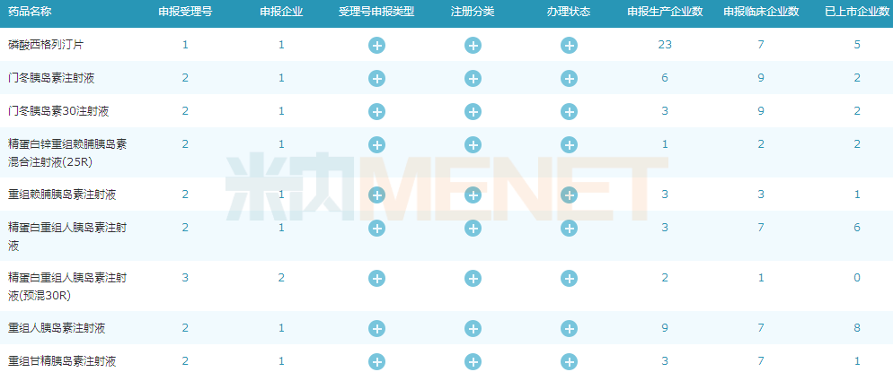Image resolution: width=893 pixels, height=372 pixels.
Task: Expand 注册分类 for 预混30R row
Action: click(473, 278)
